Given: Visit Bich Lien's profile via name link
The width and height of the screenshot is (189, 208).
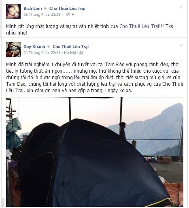Looking at the screenshot, I should [x=33, y=9].
